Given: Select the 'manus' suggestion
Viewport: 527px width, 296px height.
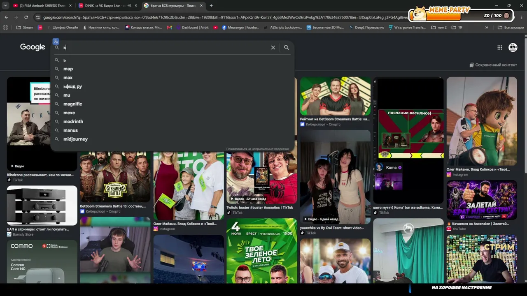Looking at the screenshot, I should coord(172,130).
